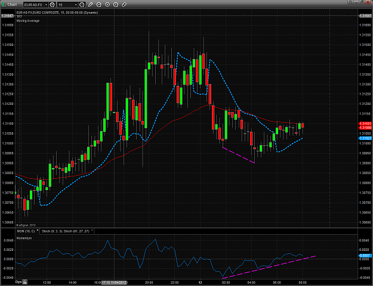Open the interval link clock icon beside 15
The image size is (373, 286).
point(82,5)
